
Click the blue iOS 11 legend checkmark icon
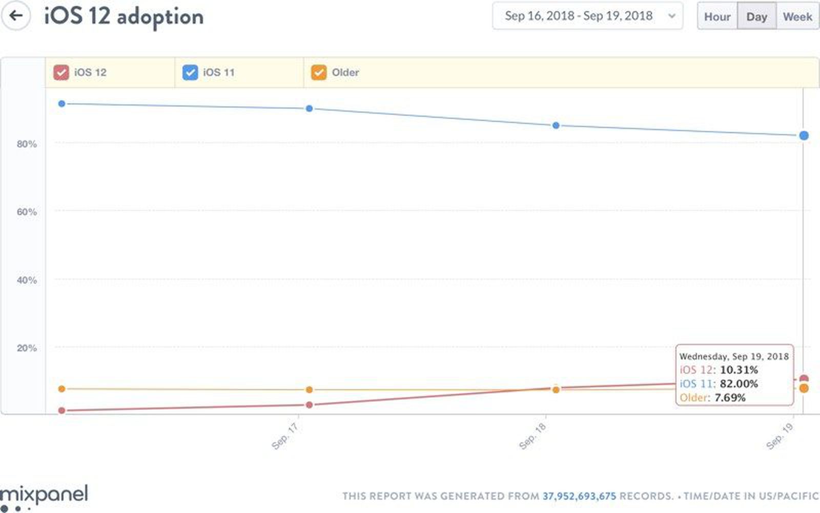coord(190,72)
